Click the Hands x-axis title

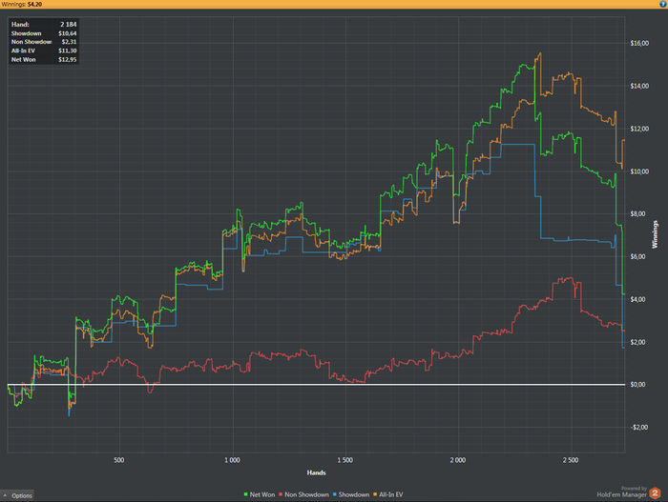coord(316,472)
